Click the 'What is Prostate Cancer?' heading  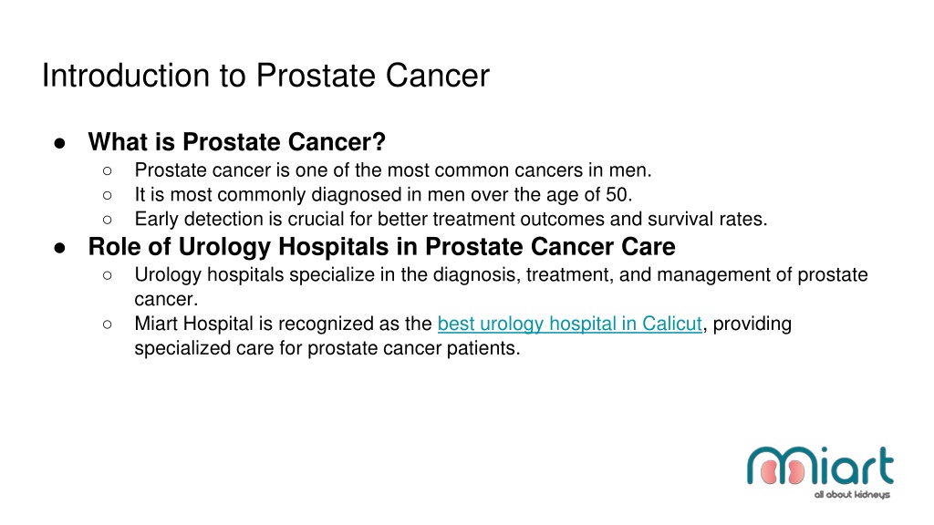(x=237, y=141)
